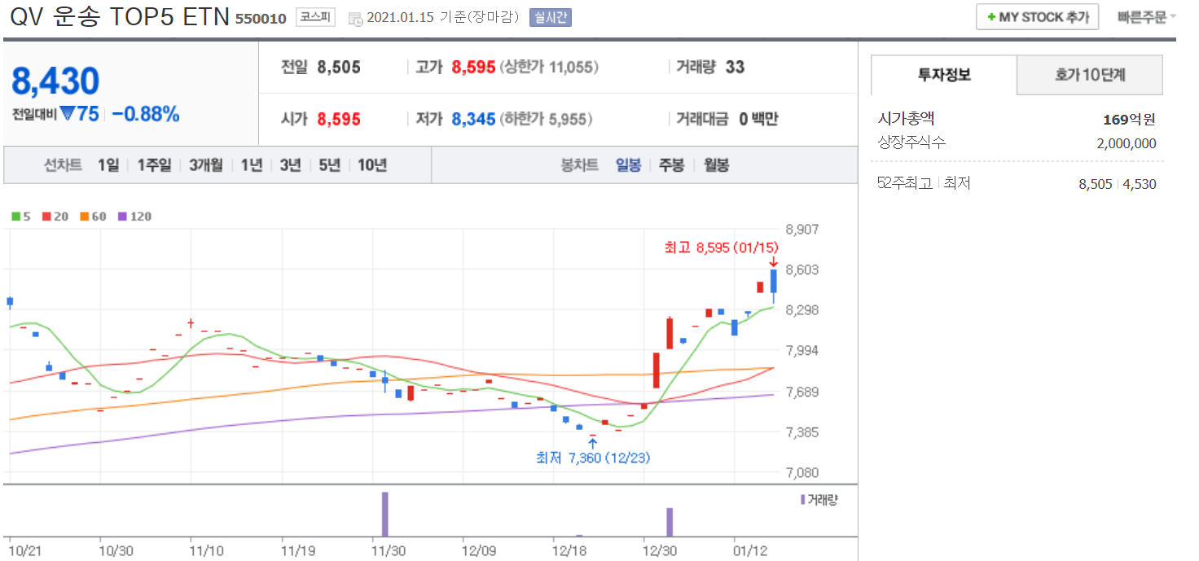Click the 코스피 market badge
Image resolution: width=1199 pixels, height=561 pixels.
point(314,17)
